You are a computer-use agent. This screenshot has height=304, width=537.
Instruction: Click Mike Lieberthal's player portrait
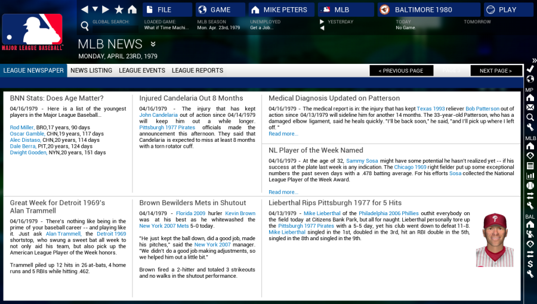[x=495, y=240]
